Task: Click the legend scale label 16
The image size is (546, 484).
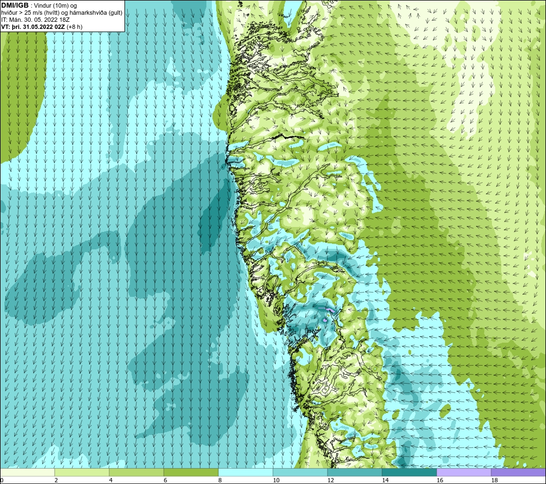Action: point(440,481)
